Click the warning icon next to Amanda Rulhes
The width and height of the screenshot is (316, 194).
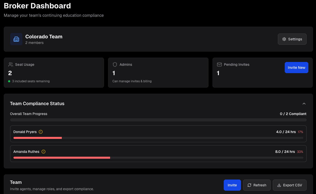[x=43, y=152]
